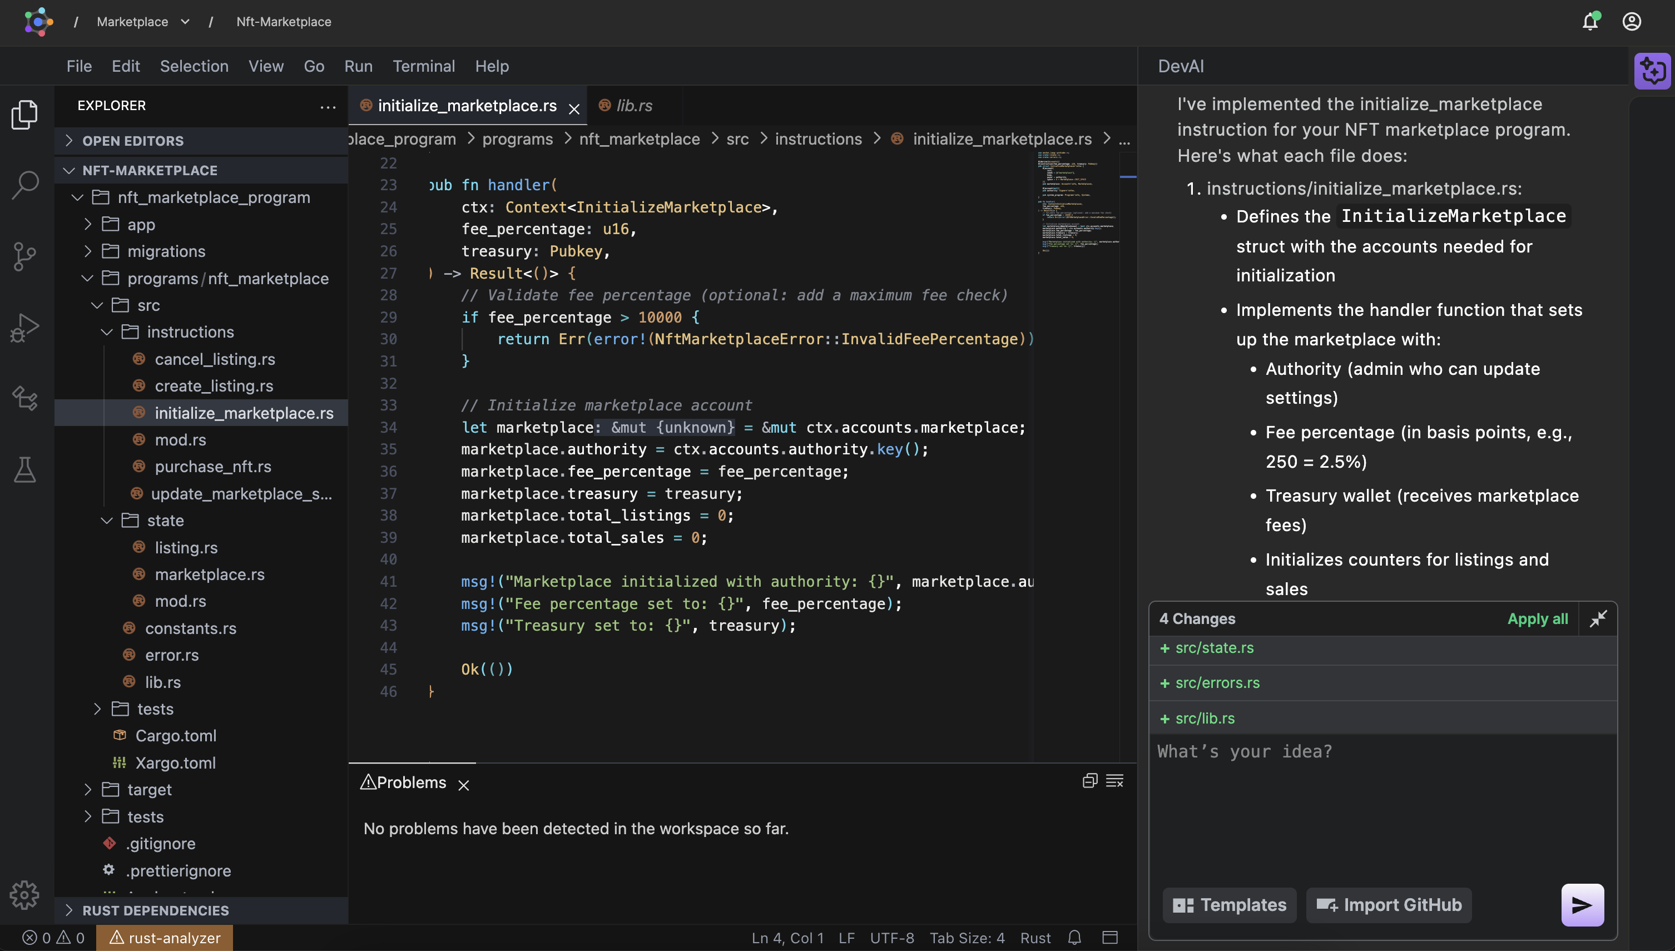The width and height of the screenshot is (1675, 951).
Task: Open the .prettierignore file
Action: [179, 871]
